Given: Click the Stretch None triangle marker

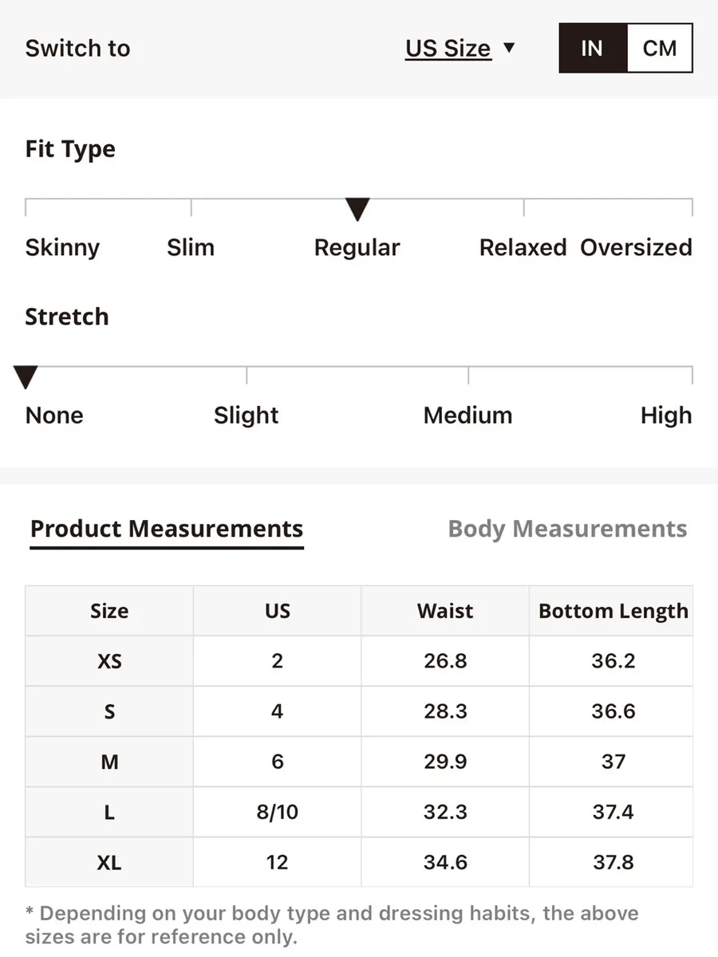Looking at the screenshot, I should coord(26,377).
